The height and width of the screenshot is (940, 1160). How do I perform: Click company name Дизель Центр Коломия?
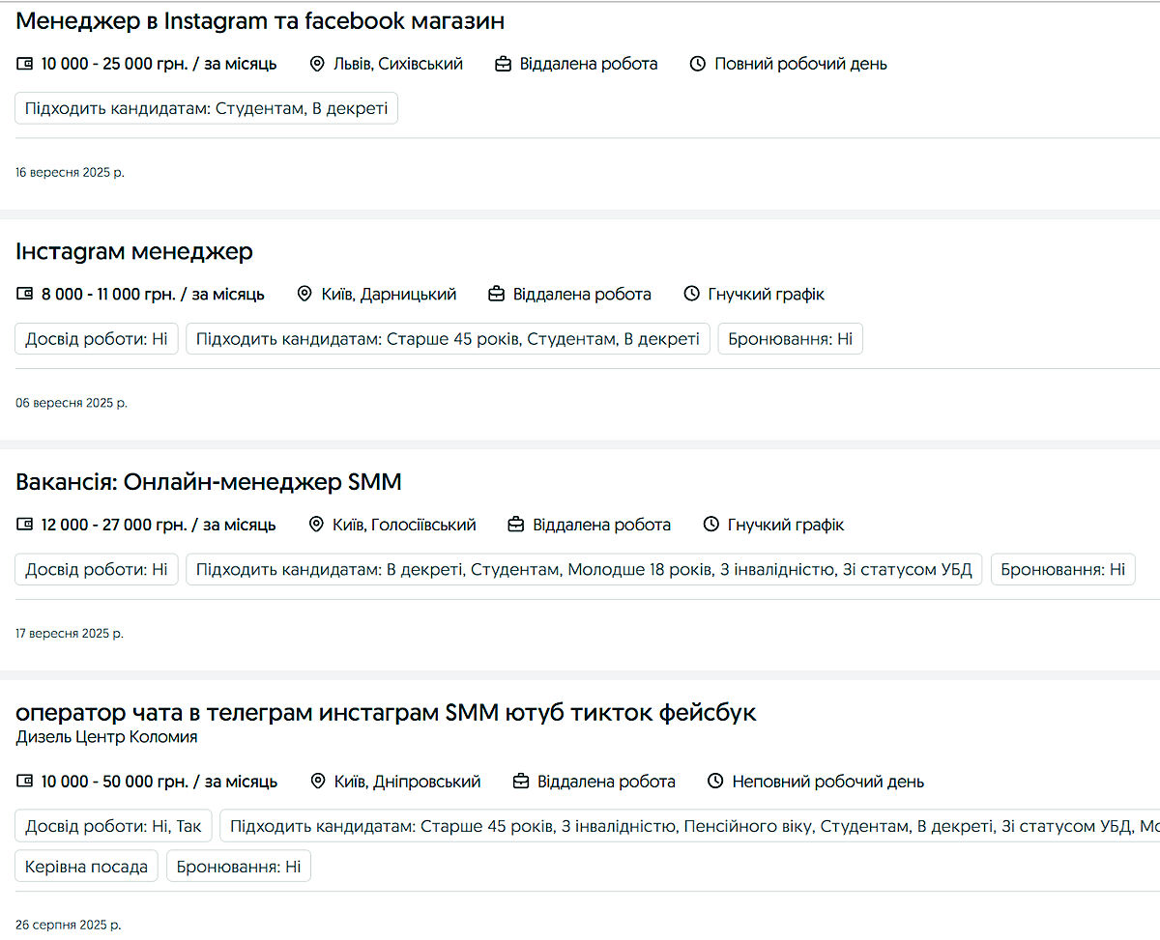pos(106,737)
